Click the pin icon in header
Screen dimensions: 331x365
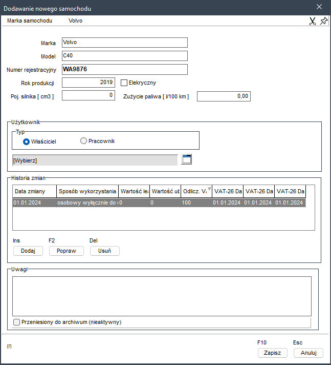coord(324,21)
